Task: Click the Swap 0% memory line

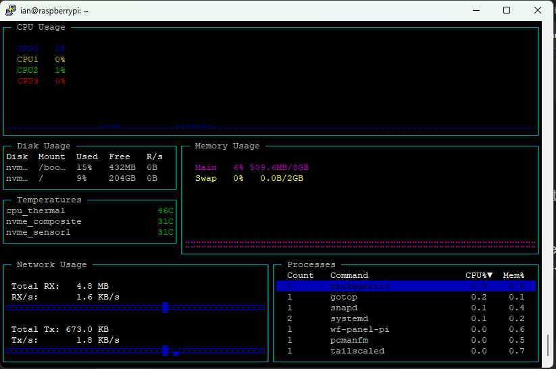Action: (x=249, y=178)
